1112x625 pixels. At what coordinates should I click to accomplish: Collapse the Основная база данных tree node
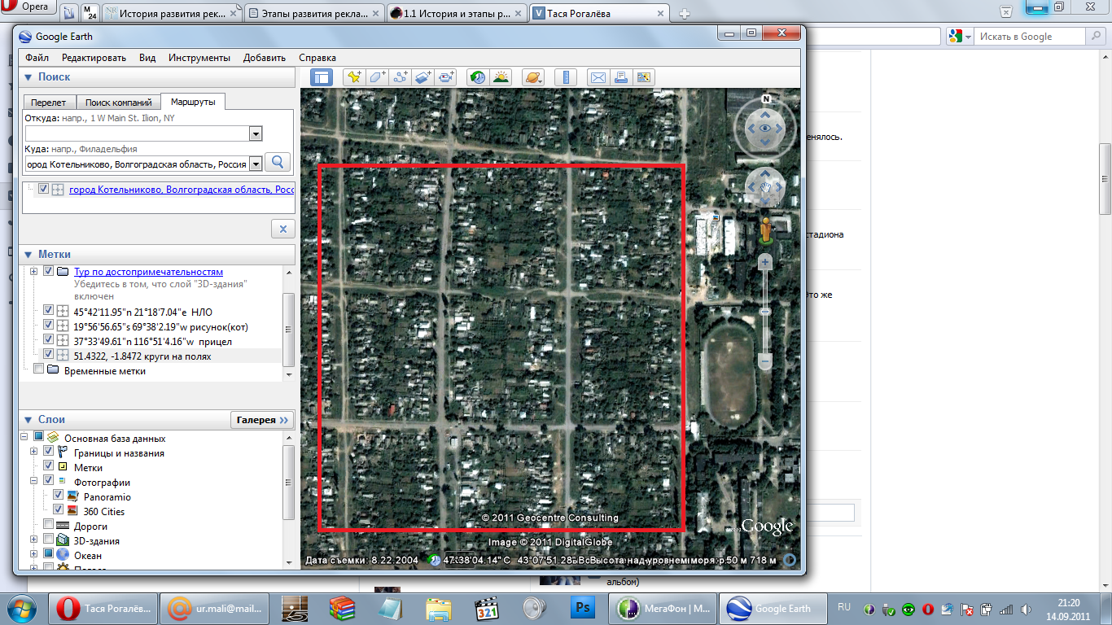point(24,438)
